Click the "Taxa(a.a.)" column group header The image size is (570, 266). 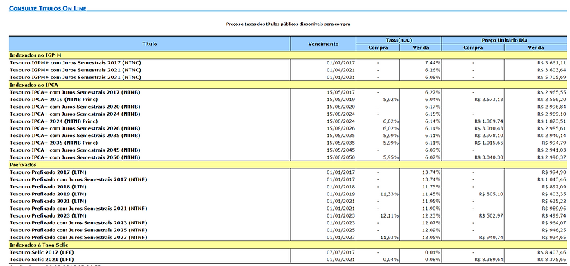tap(399, 40)
